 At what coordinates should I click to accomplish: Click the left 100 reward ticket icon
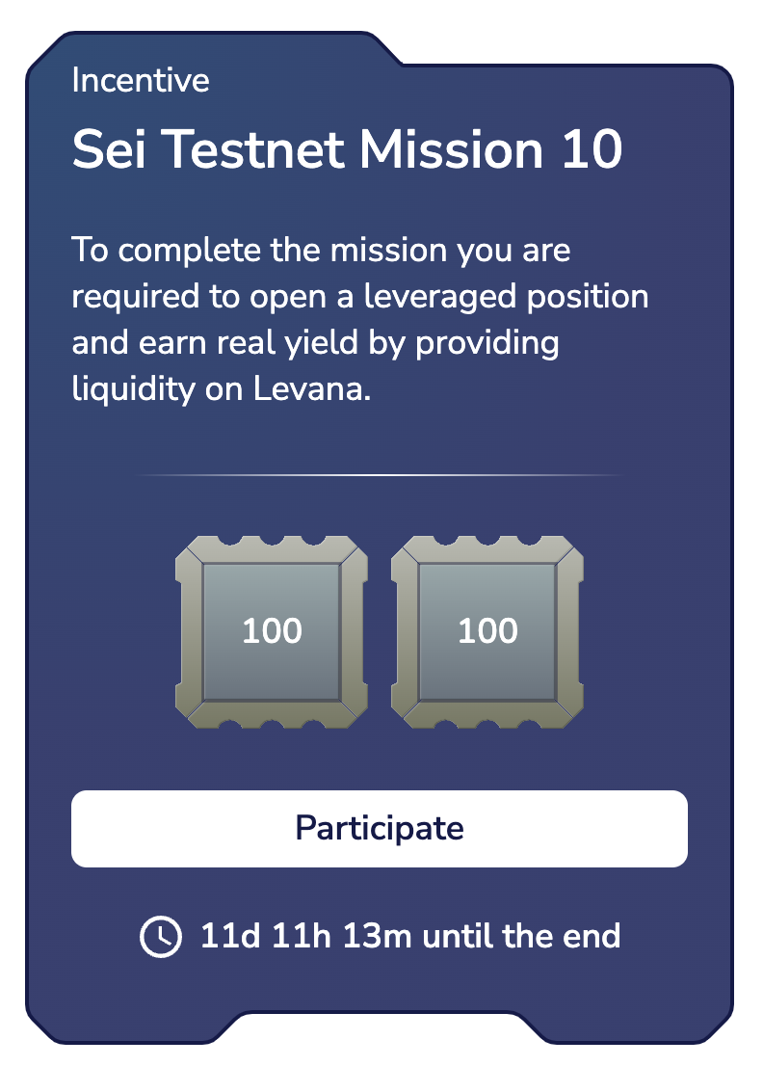tap(272, 631)
